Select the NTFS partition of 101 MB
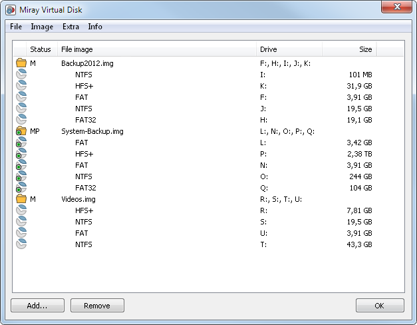417x325 pixels. pos(208,75)
